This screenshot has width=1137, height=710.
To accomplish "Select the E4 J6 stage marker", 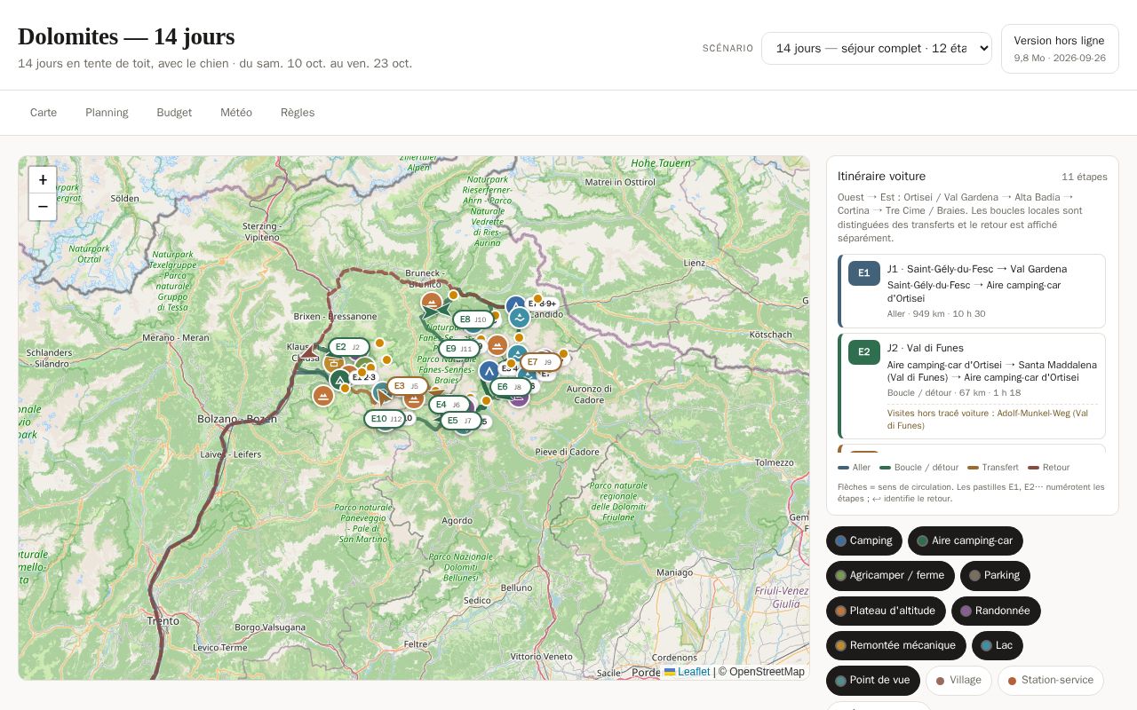I will (x=449, y=405).
